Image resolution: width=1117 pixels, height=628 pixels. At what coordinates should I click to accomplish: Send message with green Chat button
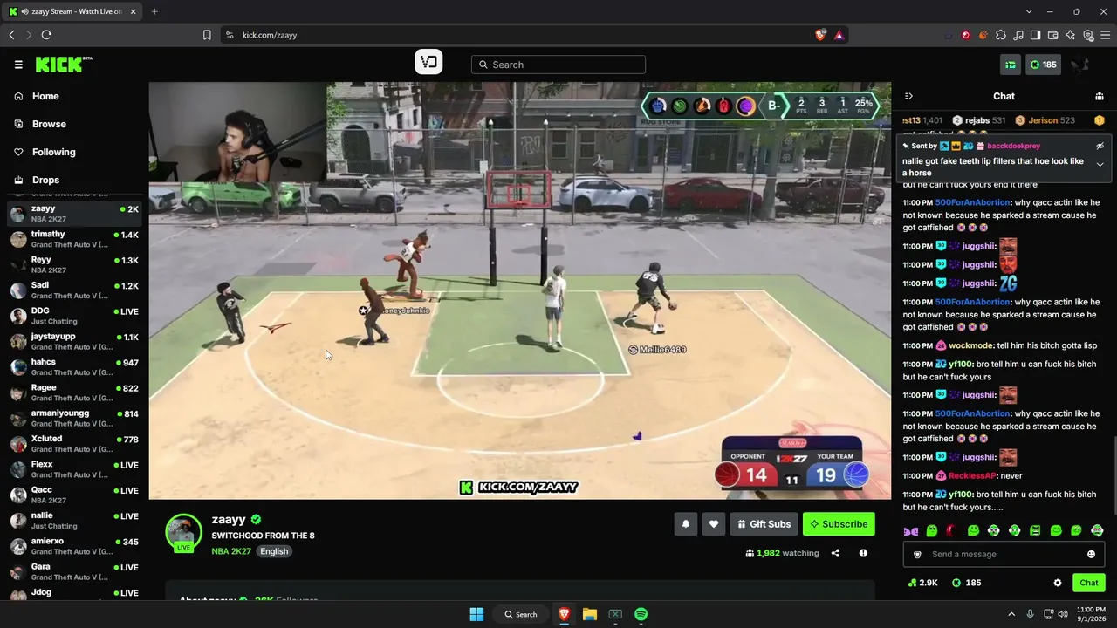1089,583
